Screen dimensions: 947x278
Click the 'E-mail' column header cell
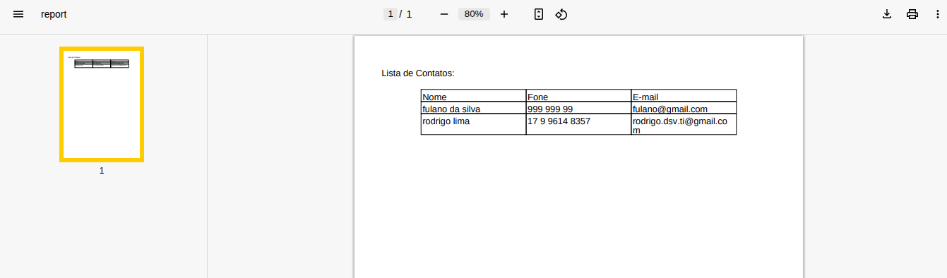684,95
